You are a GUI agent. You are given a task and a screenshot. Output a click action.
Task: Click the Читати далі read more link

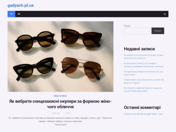click(60, 125)
